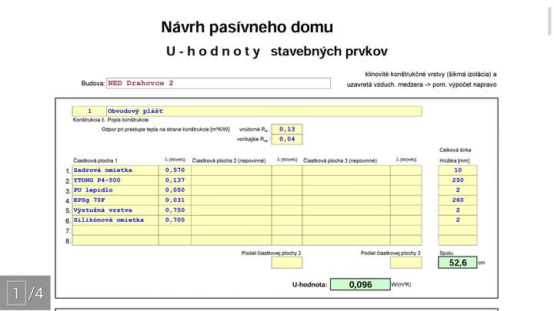Viewport: 554px width, 311px height.
Task: Click lambda value 0,031 for EPSg 70F
Action: click(175, 200)
